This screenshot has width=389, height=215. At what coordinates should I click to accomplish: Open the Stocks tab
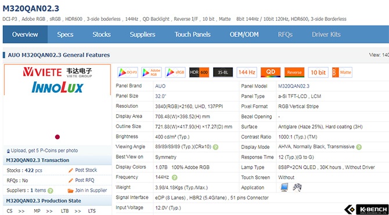(x=102, y=34)
